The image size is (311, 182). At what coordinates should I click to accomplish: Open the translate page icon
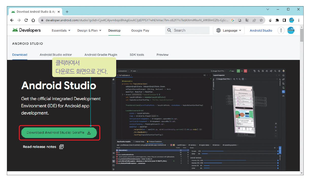tap(247, 20)
